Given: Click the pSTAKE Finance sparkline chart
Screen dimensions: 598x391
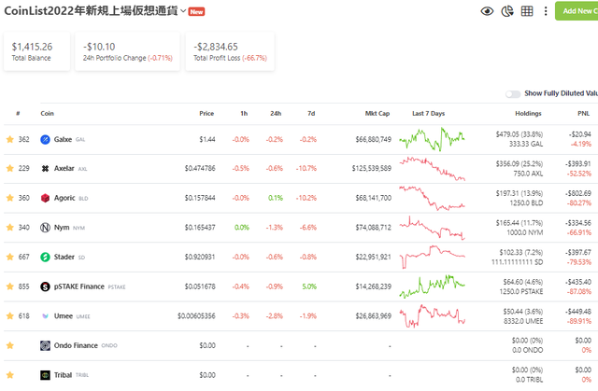Looking at the screenshot, I should tap(432, 286).
